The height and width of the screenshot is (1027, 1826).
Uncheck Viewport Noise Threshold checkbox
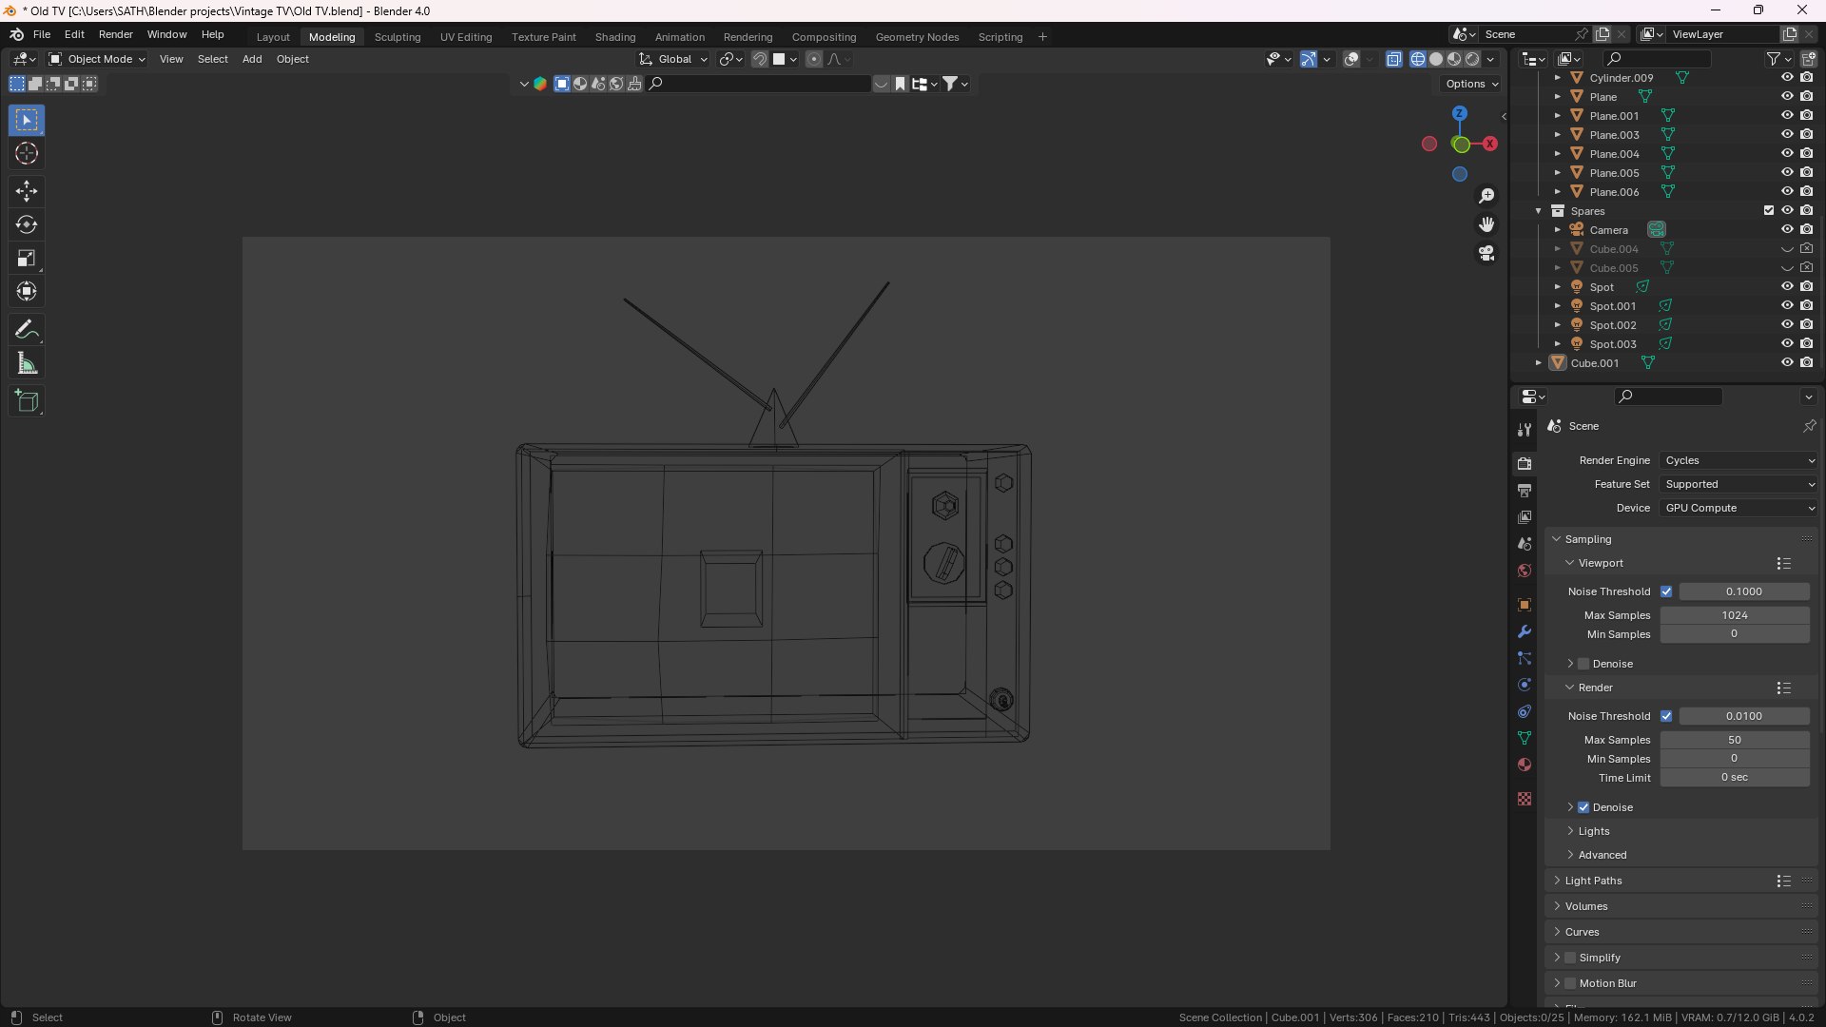coord(1666,591)
